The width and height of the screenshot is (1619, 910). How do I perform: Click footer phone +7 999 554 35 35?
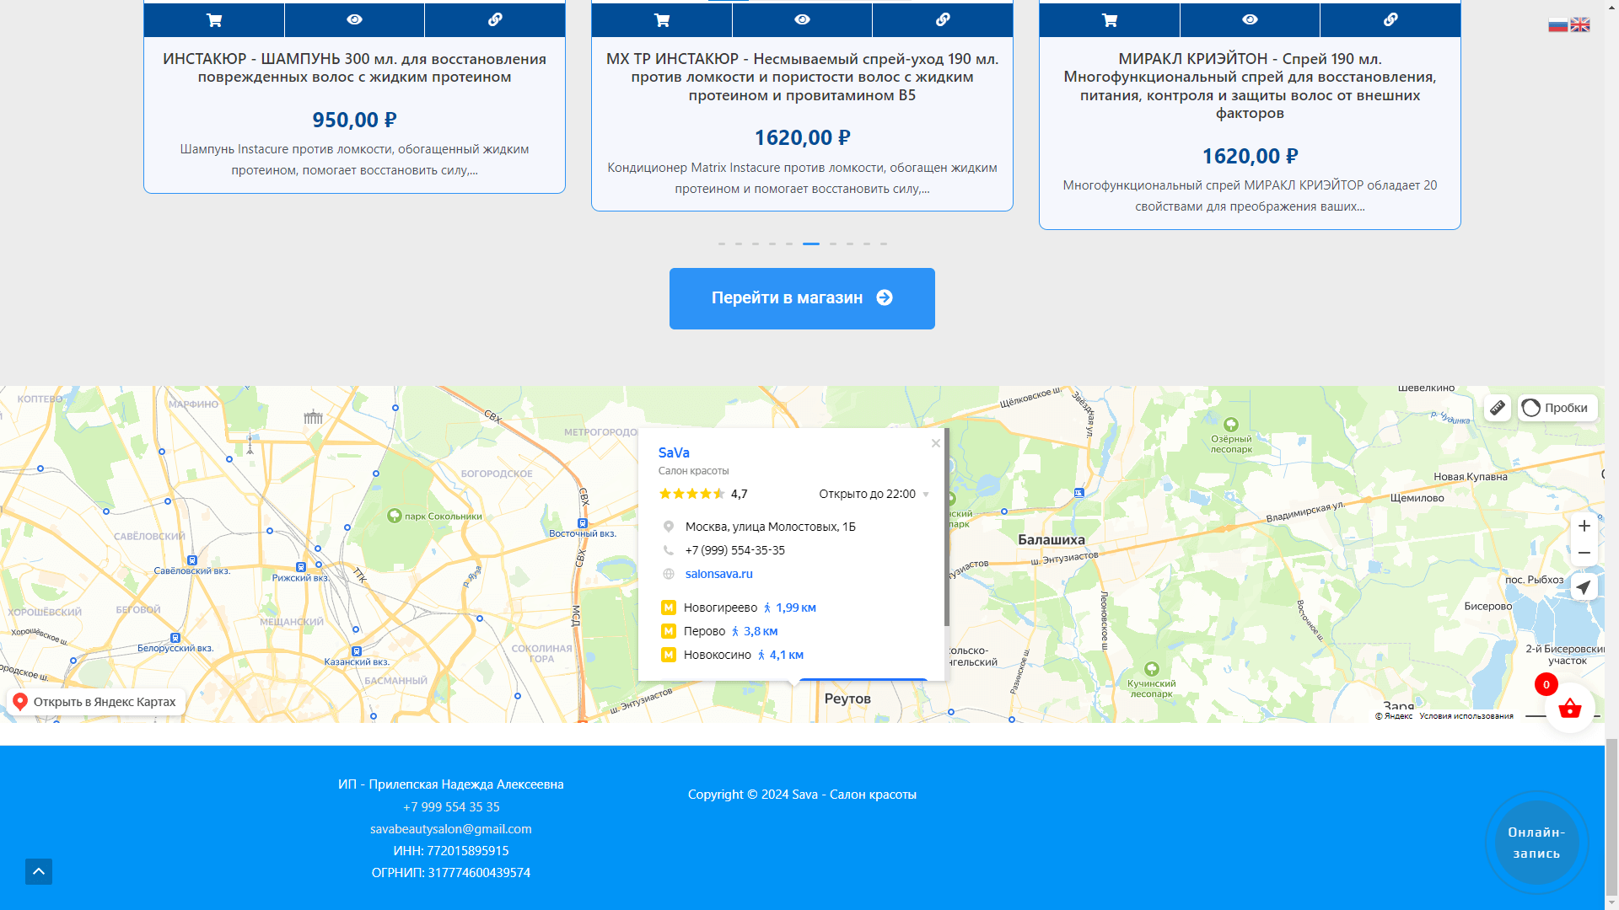(451, 807)
